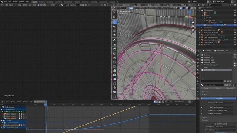Image resolution: width=237 pixels, height=133 pixels.
Task: Hide Camera via outliner eye icon
Action: click(235, 13)
